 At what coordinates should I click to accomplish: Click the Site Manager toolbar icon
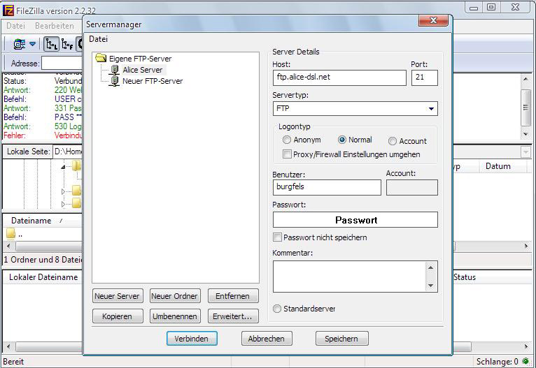coord(19,44)
